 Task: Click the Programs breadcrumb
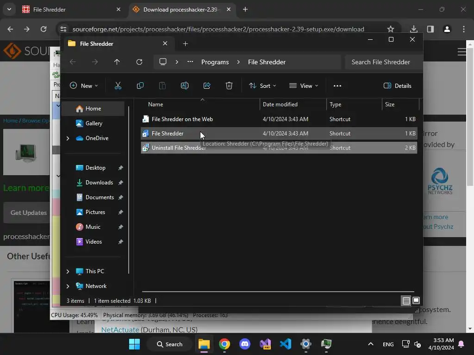(x=215, y=62)
